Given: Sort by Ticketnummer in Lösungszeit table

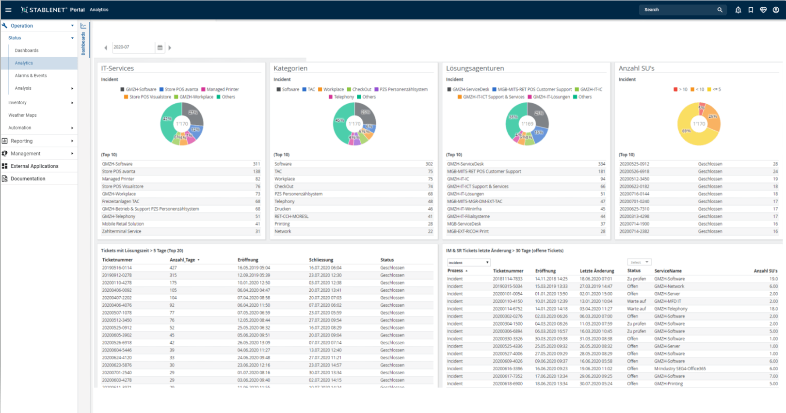Looking at the screenshot, I should click(117, 260).
